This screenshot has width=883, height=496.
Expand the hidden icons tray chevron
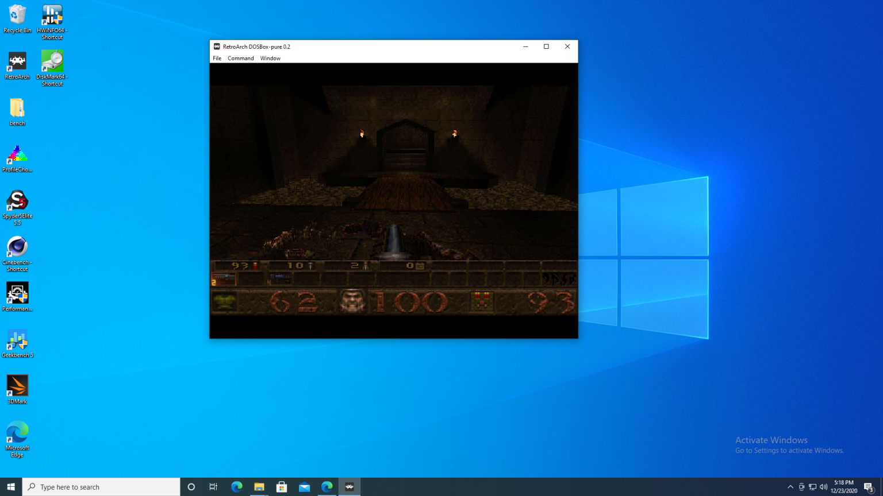(x=791, y=486)
